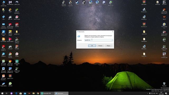Screen dimensions: 169x95
Task: Open the Windows Start menu
Action: pos(2,93)
